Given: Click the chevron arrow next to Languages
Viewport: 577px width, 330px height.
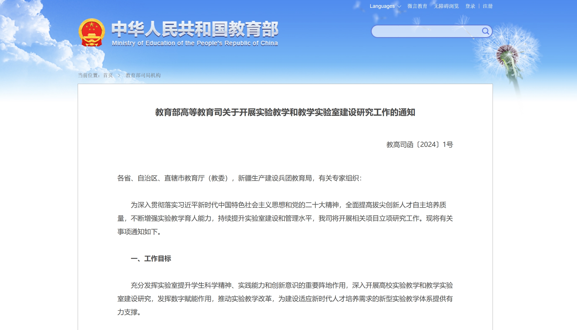Looking at the screenshot, I should [x=399, y=6].
